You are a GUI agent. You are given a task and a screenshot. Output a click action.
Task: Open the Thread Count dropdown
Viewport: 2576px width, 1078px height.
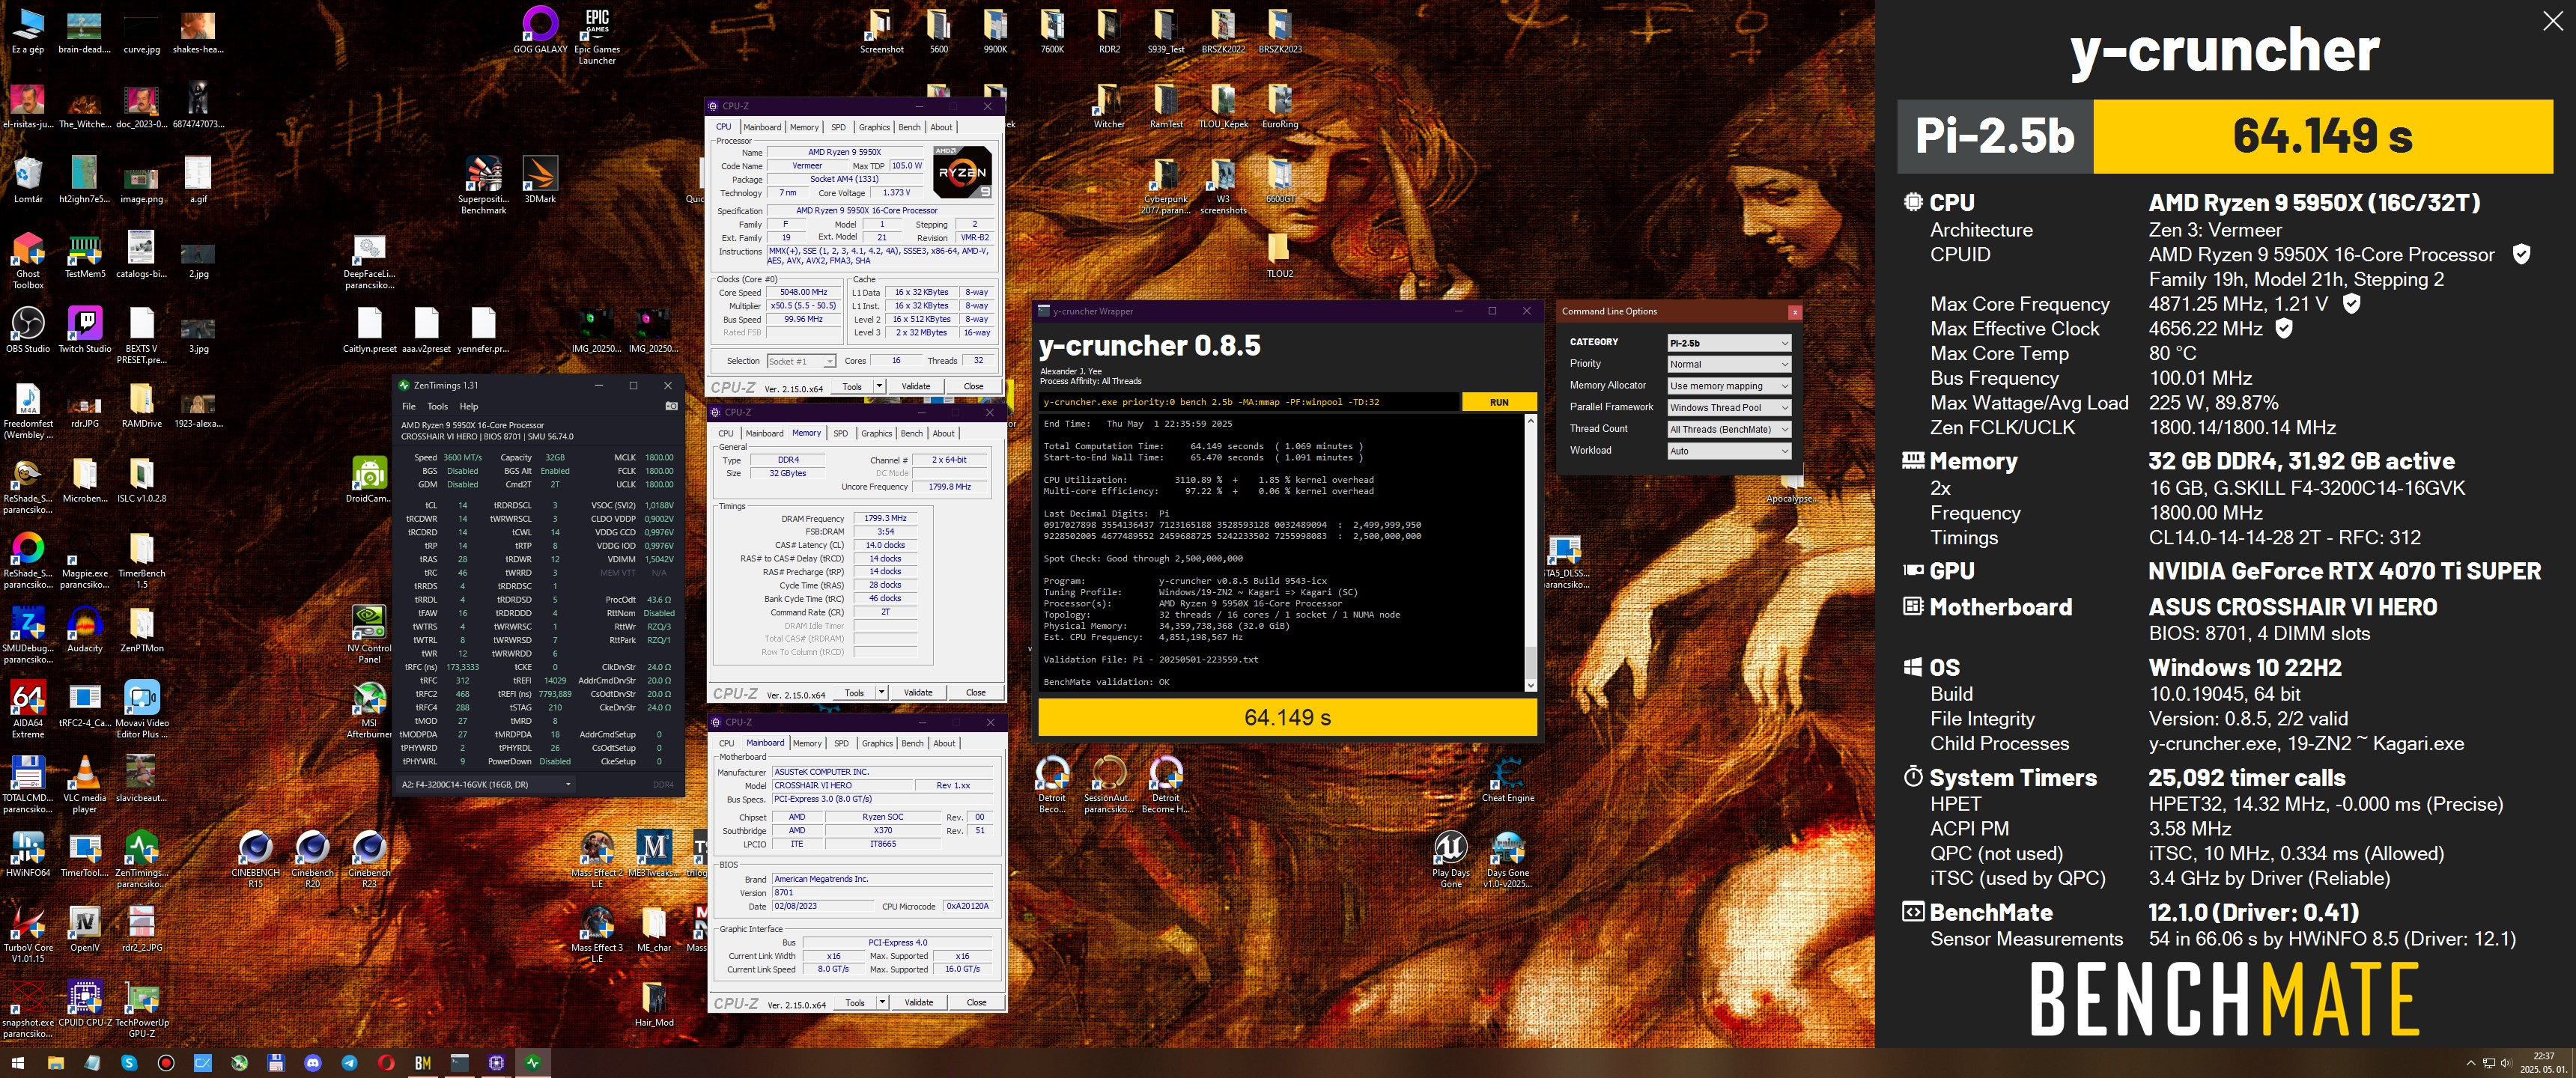1728,429
